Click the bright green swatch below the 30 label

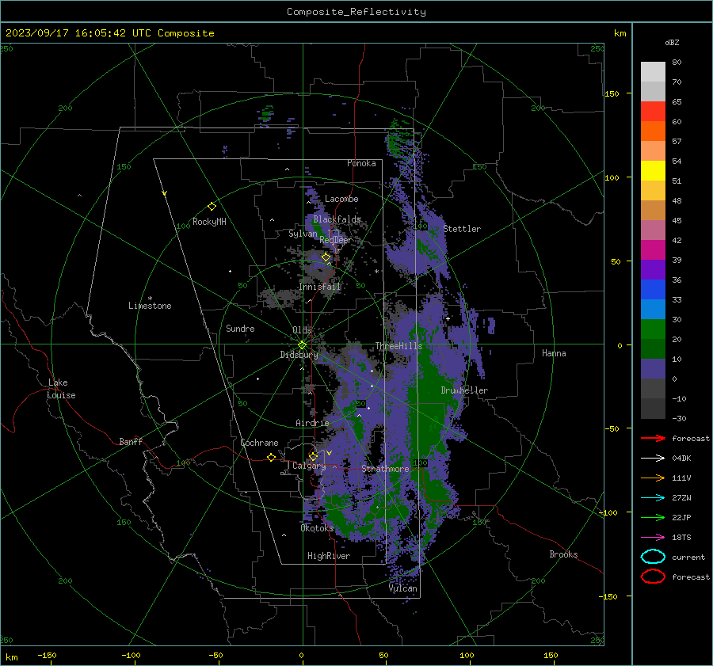(653, 329)
